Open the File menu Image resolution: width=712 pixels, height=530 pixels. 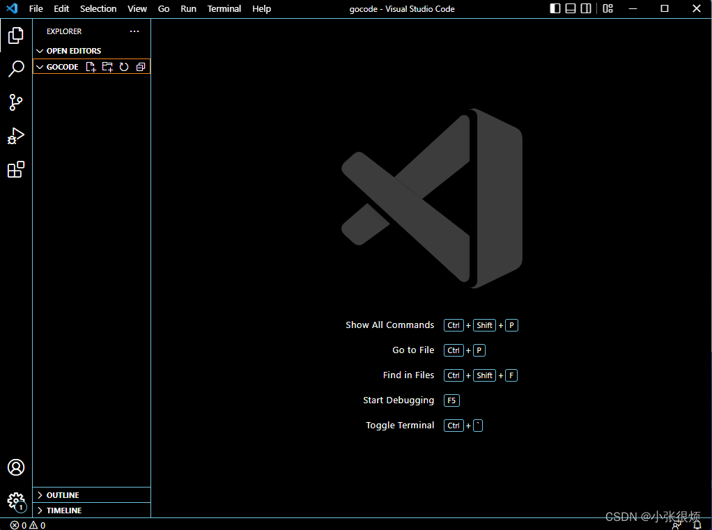click(36, 8)
